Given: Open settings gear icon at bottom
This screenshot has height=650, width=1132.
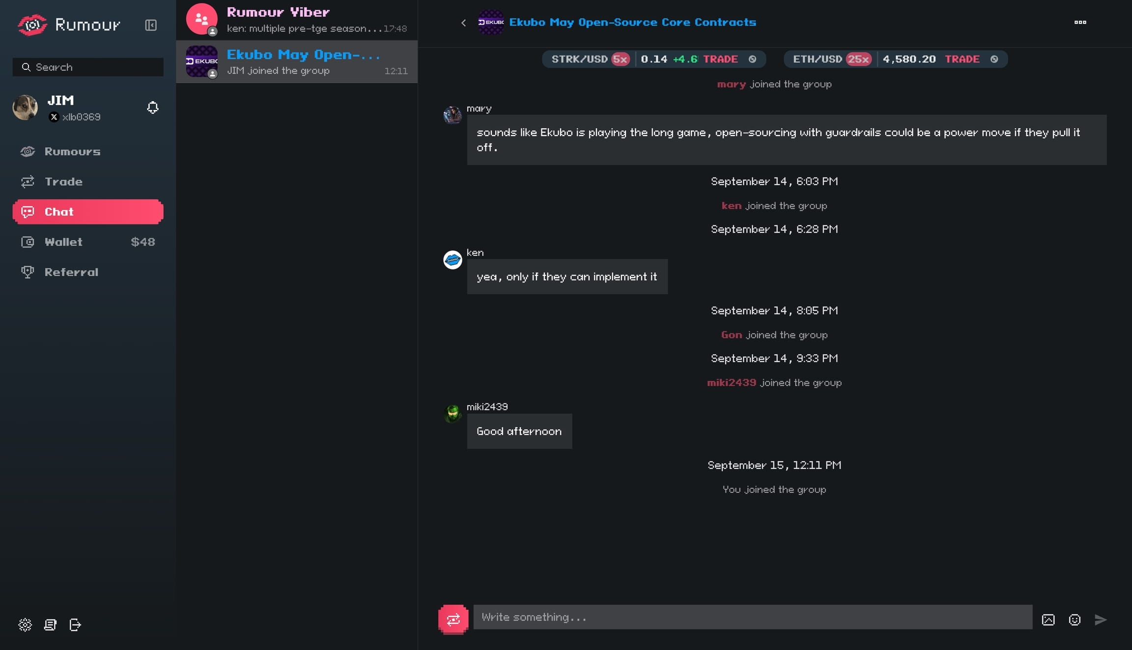Looking at the screenshot, I should tap(25, 624).
